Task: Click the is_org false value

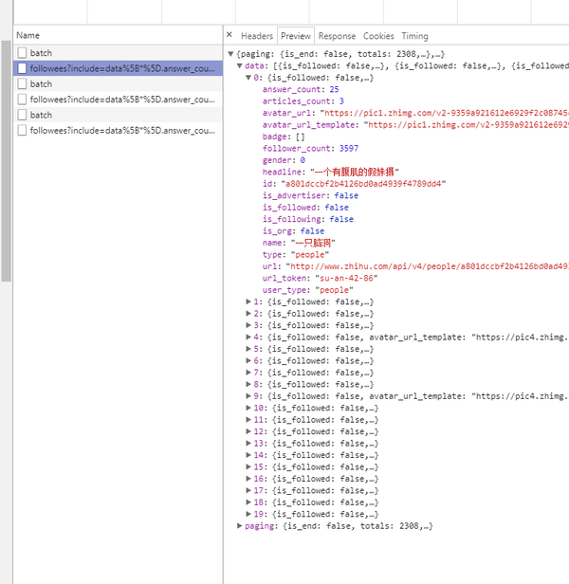Action: pyautogui.click(x=312, y=231)
